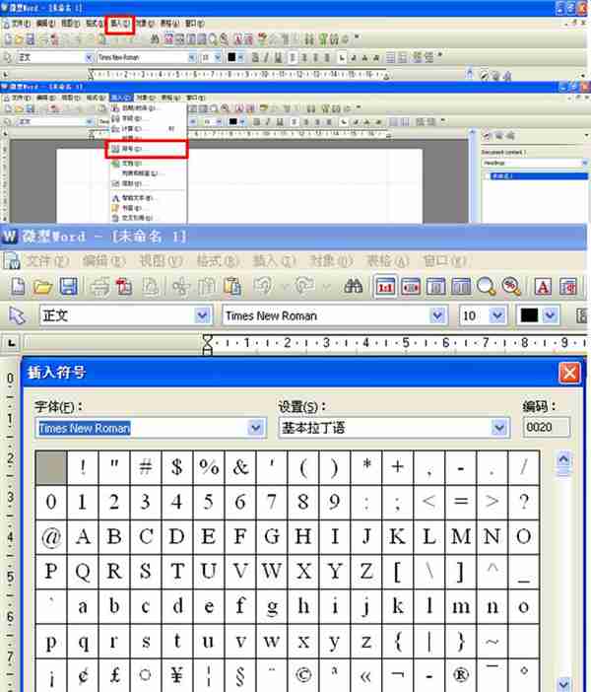This screenshot has height=692, width=591.
Task: Open 插入 menu in enlarged window
Action: click(x=274, y=261)
